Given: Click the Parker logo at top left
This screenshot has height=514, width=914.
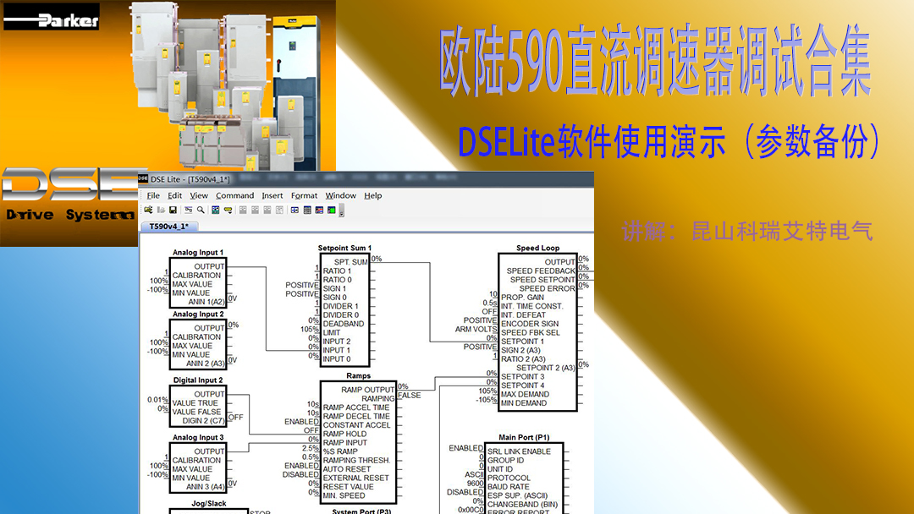Looking at the screenshot, I should [x=52, y=17].
